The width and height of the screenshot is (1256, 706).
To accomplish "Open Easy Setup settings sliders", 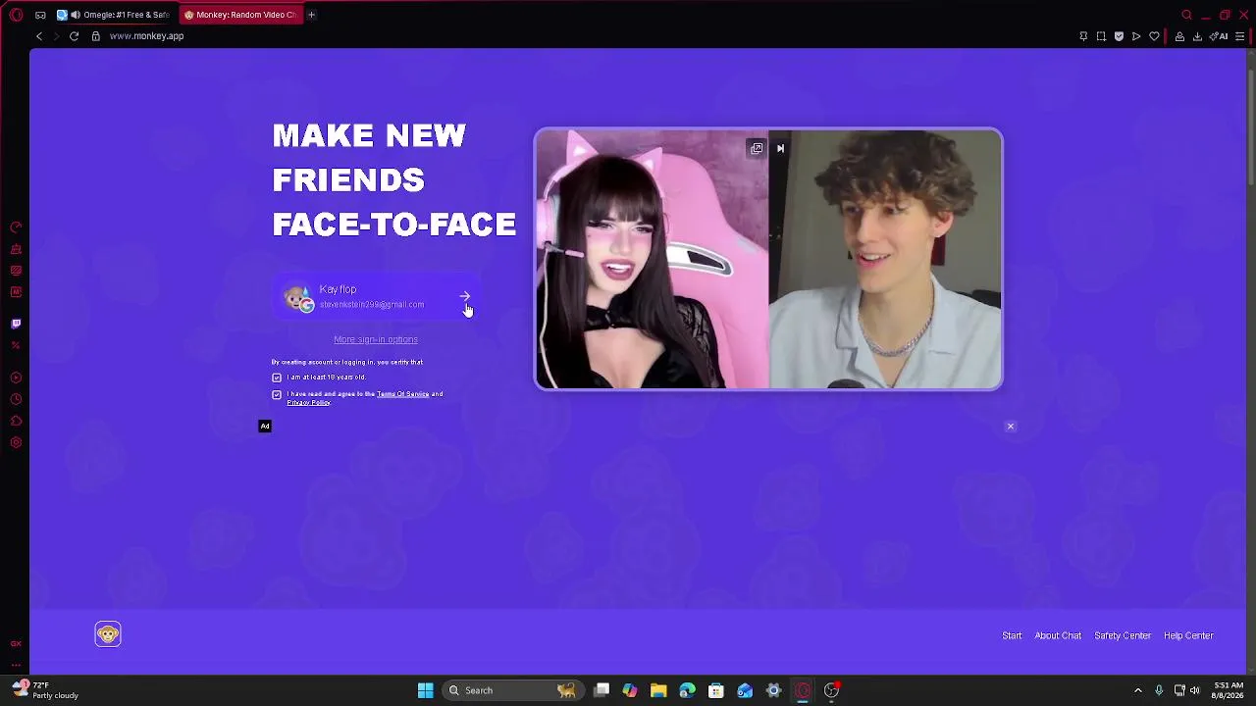I will click(x=1240, y=36).
